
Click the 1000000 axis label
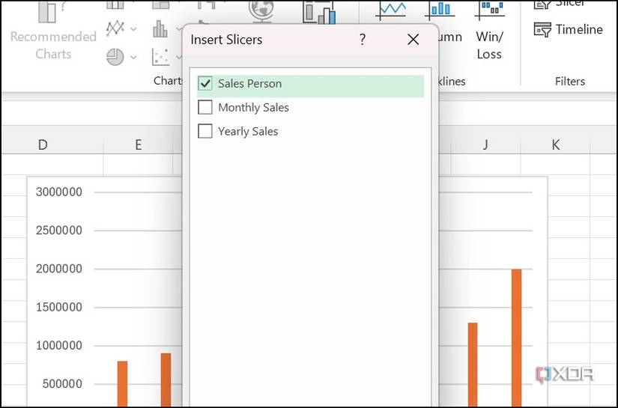(59, 346)
